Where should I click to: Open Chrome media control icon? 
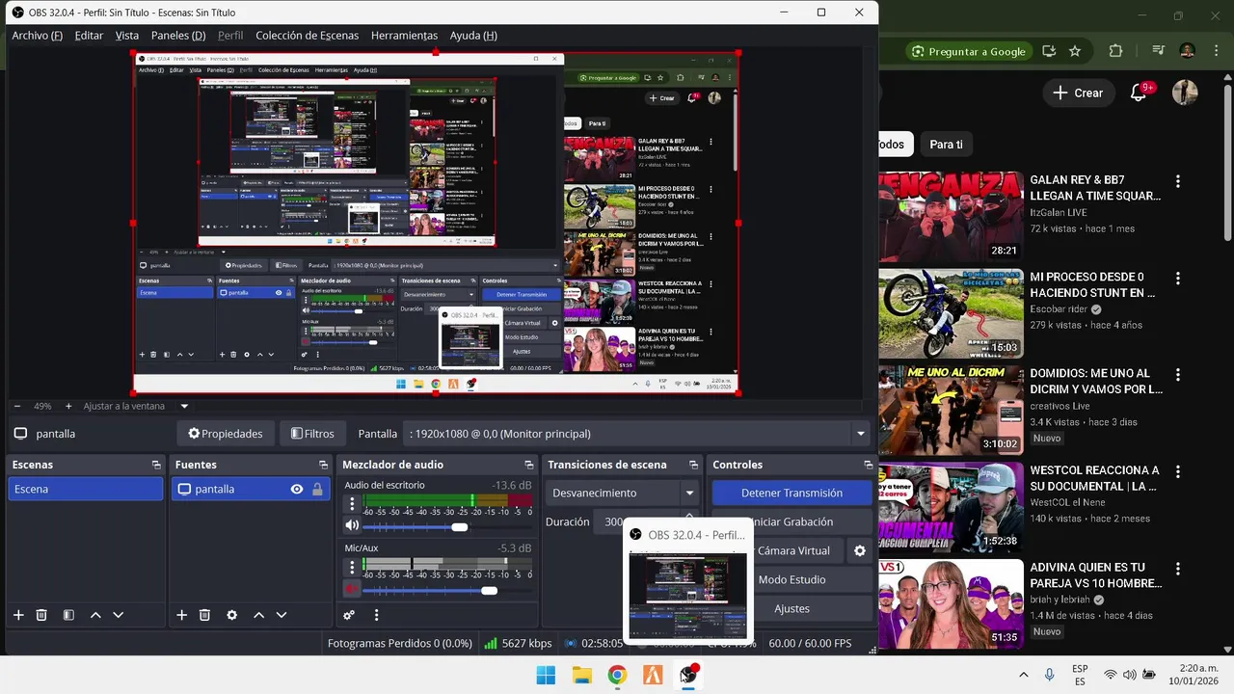1158,51
